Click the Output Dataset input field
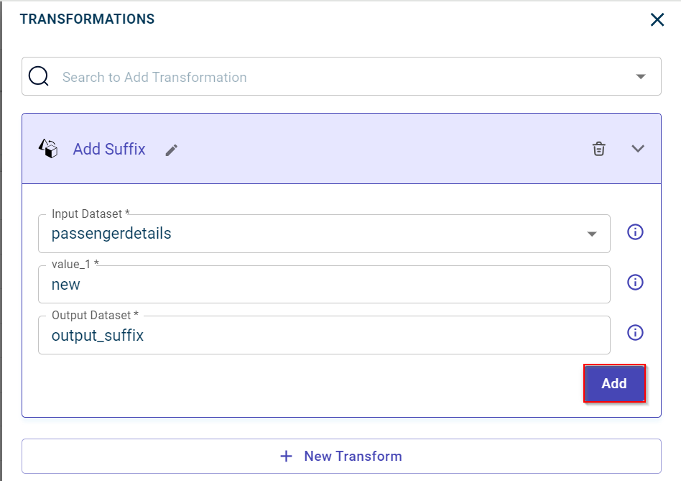 323,335
